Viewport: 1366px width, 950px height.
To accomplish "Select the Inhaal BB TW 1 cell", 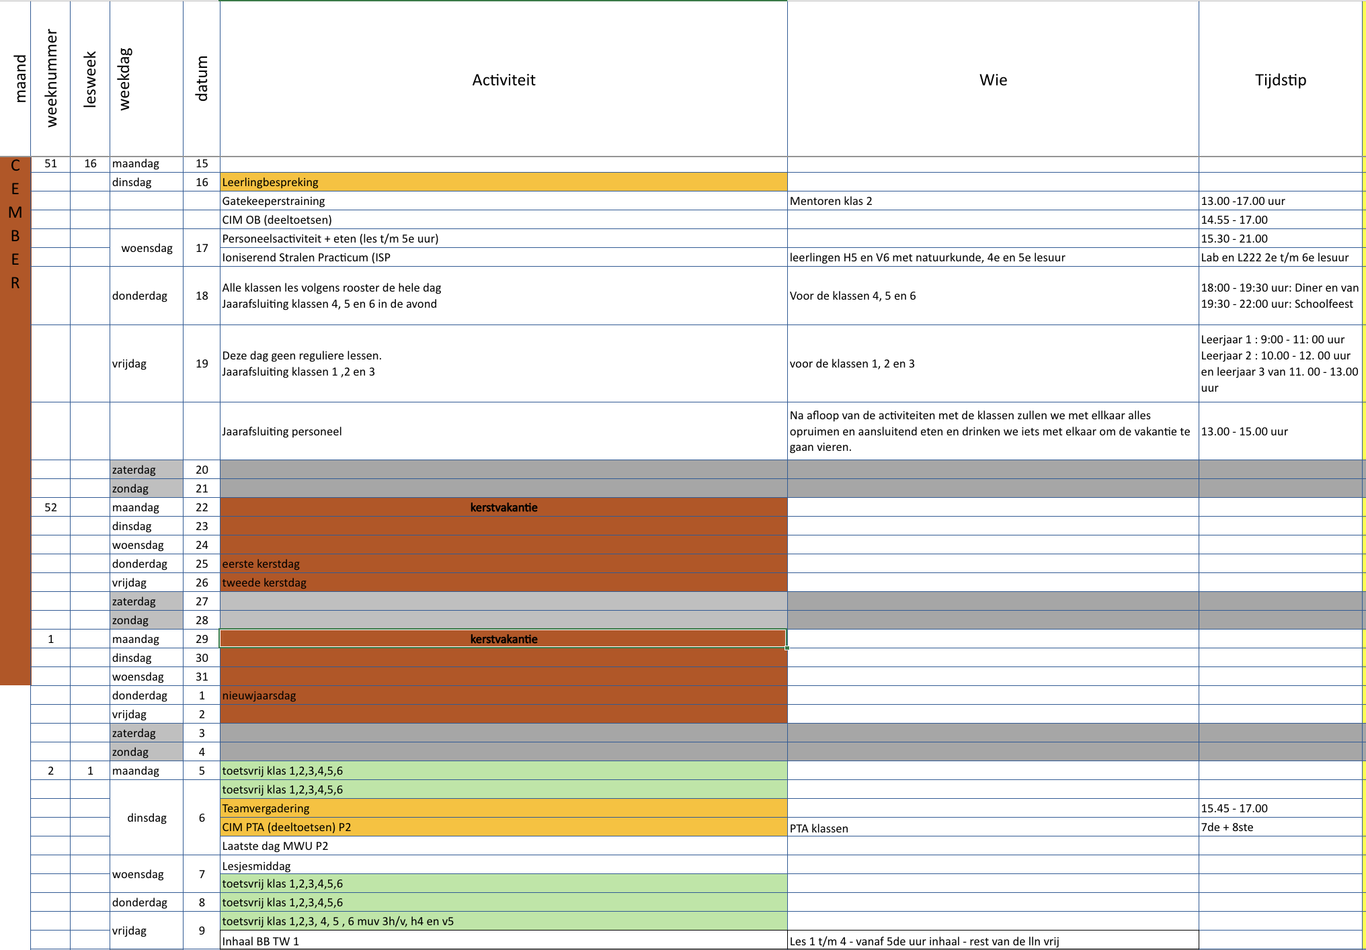I will pyautogui.click(x=503, y=941).
